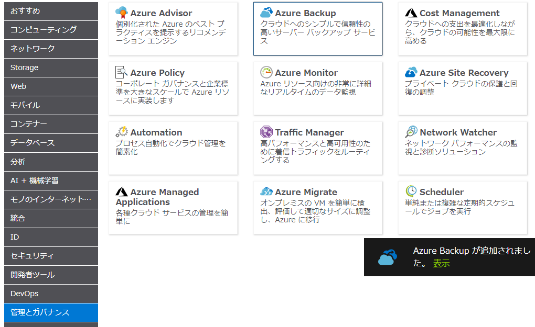Click the Azure Policy description text
The height and width of the screenshot is (327, 535).
point(173,92)
